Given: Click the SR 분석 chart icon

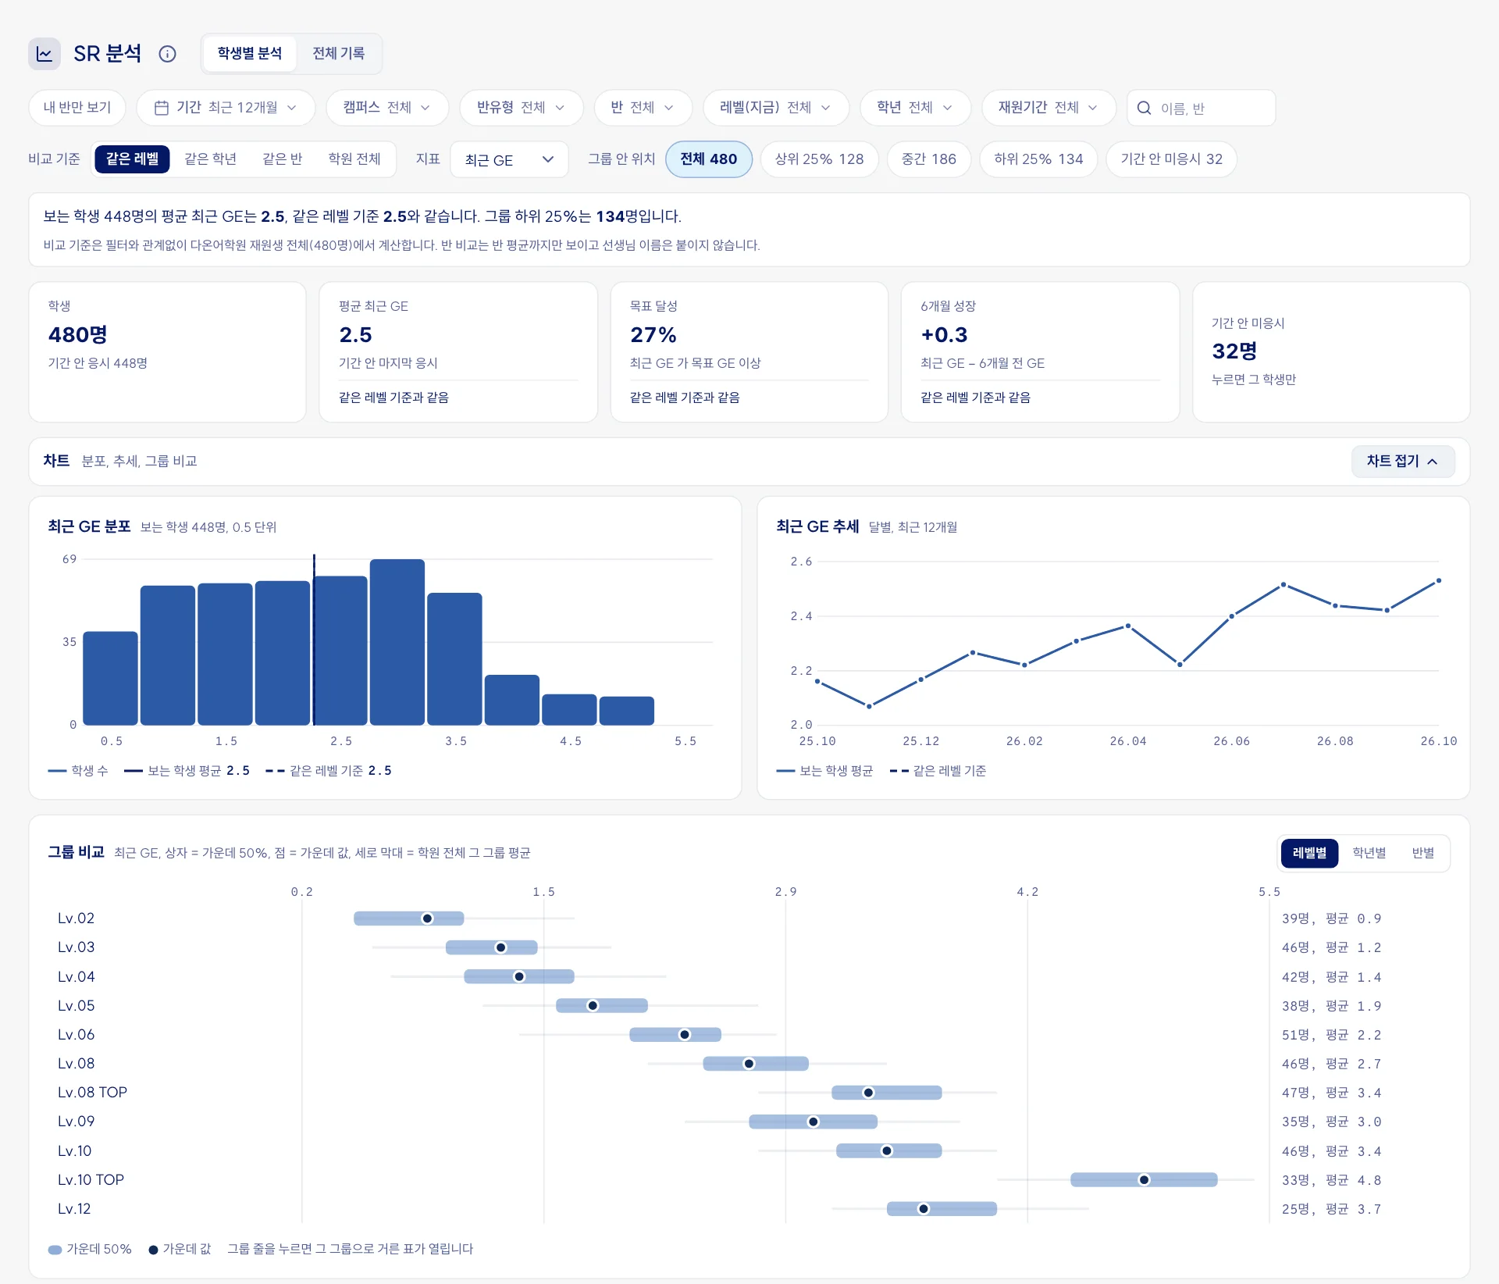Looking at the screenshot, I should (45, 54).
